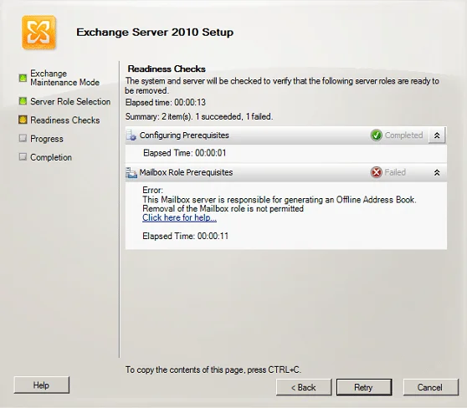
Task: Click the Exchange Server orange logo icon
Action: coord(38,33)
